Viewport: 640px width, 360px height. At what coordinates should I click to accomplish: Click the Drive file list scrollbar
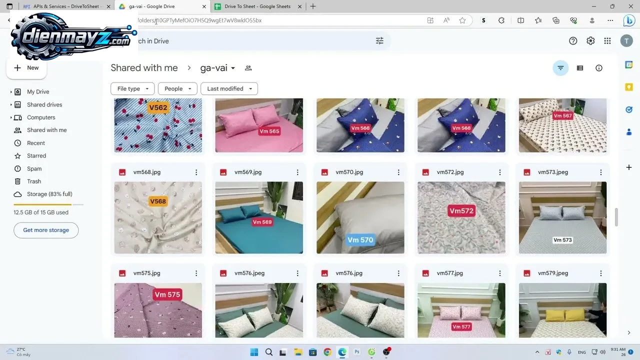pos(616,216)
